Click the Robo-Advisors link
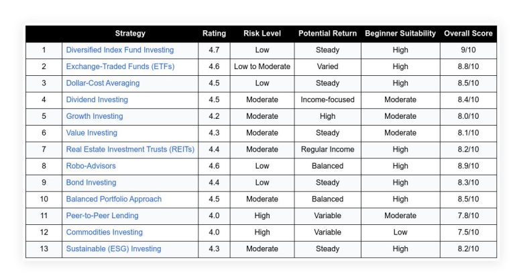 point(91,166)
